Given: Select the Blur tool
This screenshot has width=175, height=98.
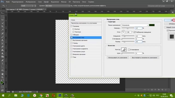Looking at the screenshot, I should coord(2,53).
